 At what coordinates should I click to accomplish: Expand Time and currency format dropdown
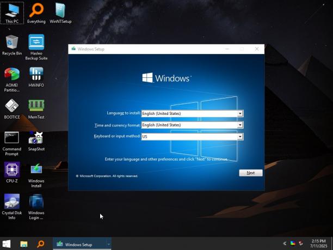(x=240, y=125)
